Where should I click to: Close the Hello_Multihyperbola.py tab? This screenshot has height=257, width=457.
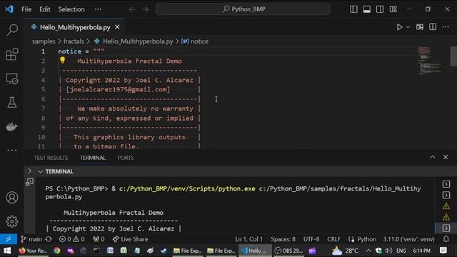tap(117, 27)
